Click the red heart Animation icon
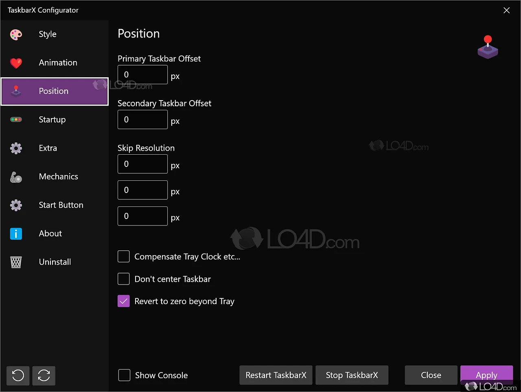Viewport: 521px width, 392px height. coord(16,63)
